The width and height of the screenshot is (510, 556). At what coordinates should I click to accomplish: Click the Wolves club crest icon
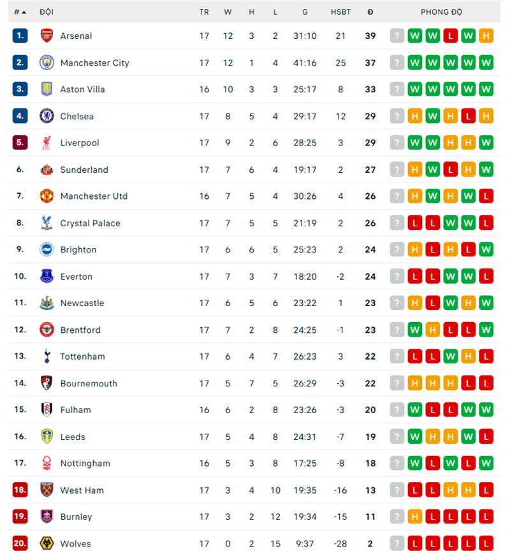47,544
